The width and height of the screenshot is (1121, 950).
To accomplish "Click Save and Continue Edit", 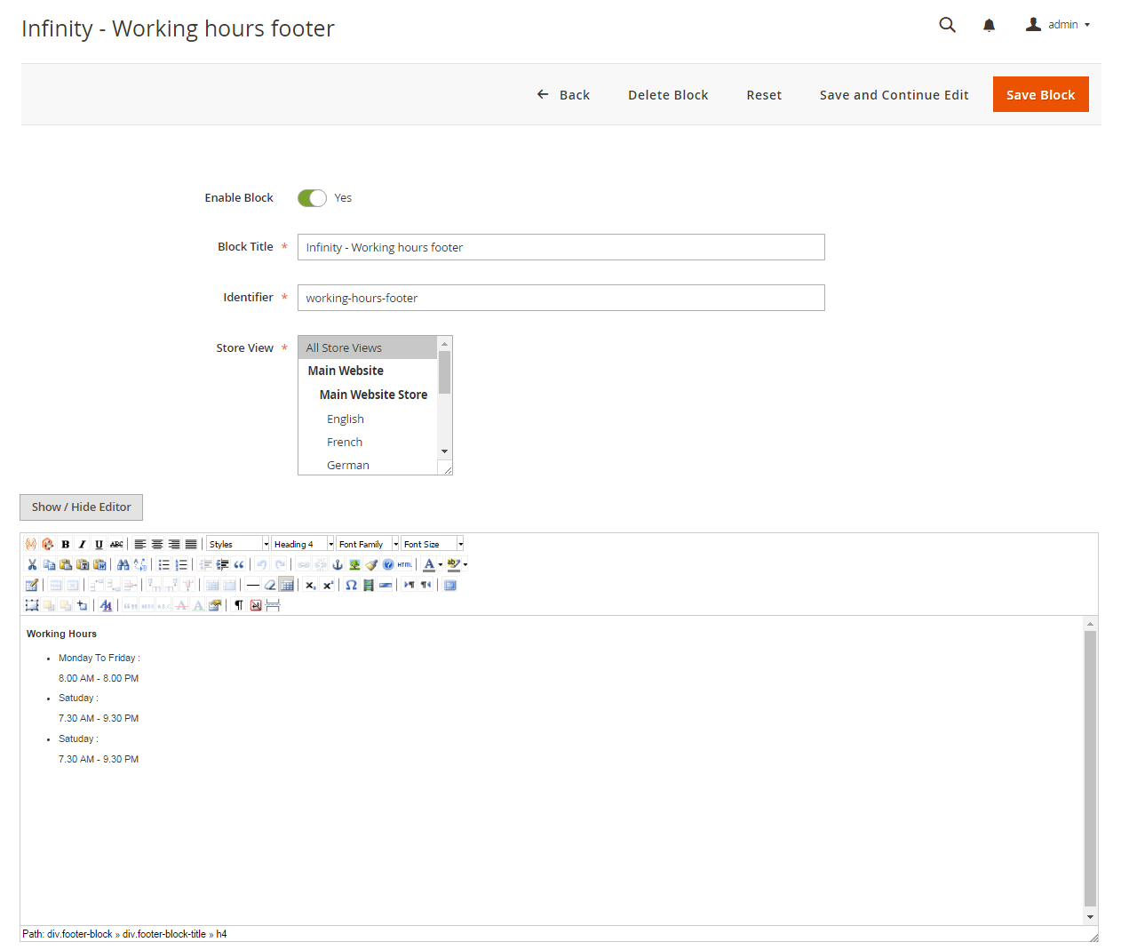I will (894, 94).
